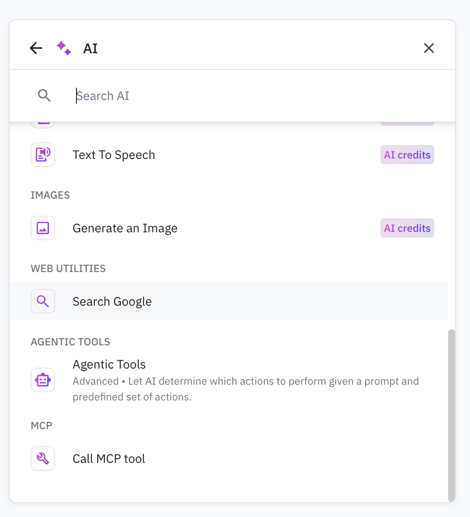The image size is (470, 517).
Task: Select the Call MCP tool label
Action: (109, 459)
